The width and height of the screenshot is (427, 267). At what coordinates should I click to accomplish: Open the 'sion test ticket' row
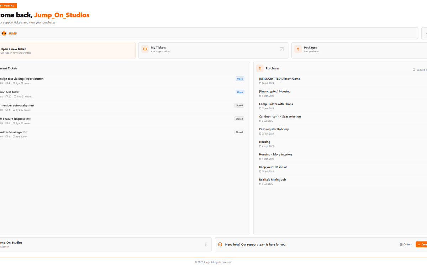(123, 94)
